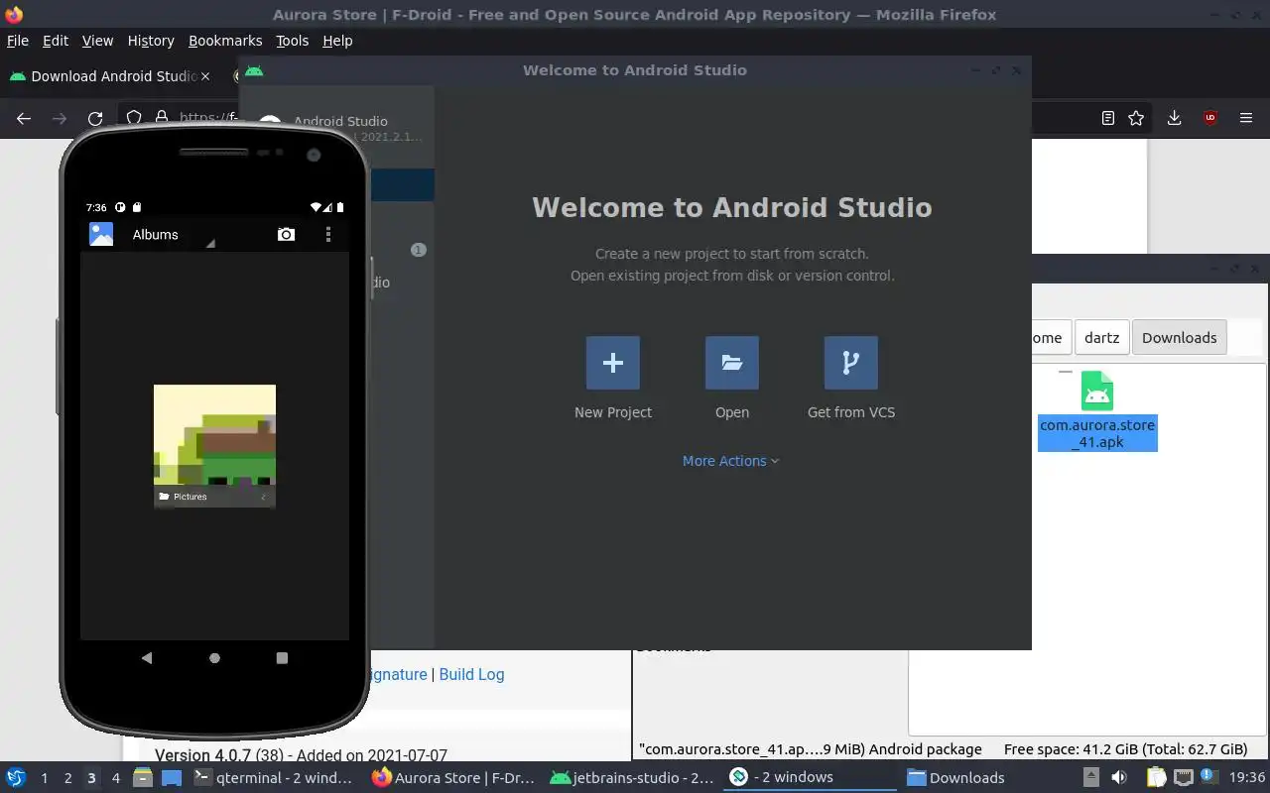Open the Firefox Bookmarks menu

coord(225,41)
